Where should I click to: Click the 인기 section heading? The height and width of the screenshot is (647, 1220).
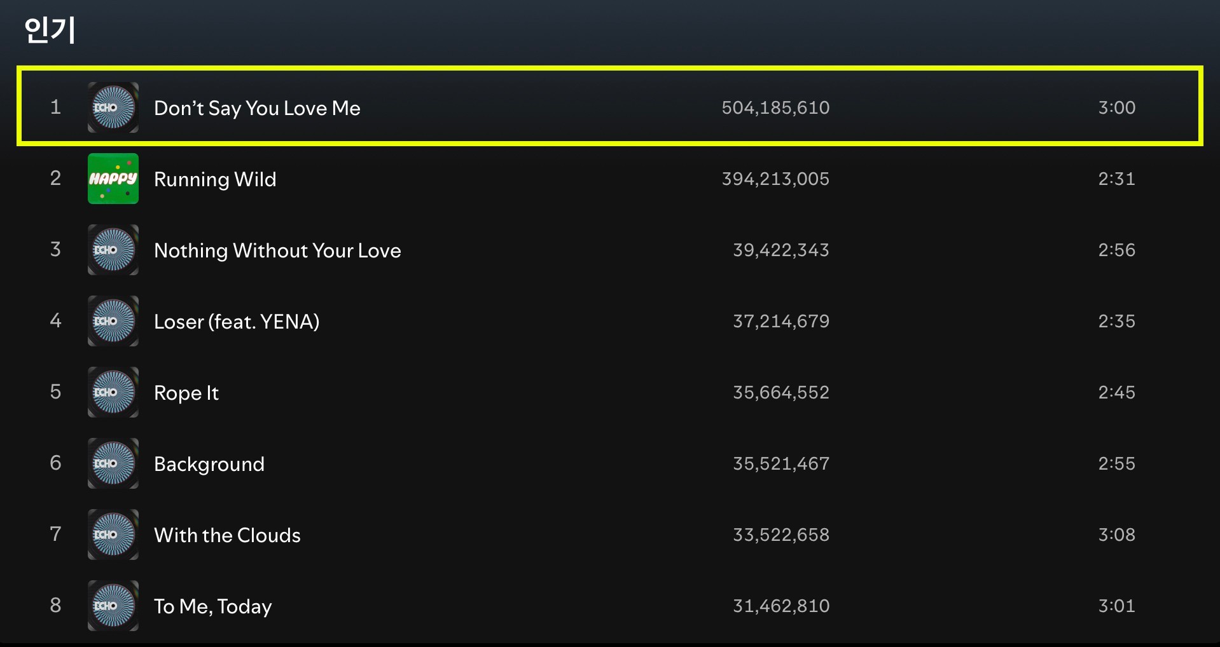50,30
